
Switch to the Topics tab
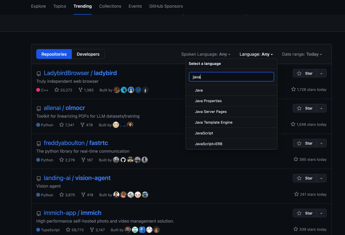point(60,6)
